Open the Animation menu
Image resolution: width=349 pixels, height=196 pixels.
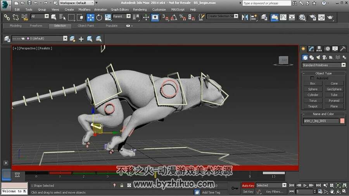(100, 10)
